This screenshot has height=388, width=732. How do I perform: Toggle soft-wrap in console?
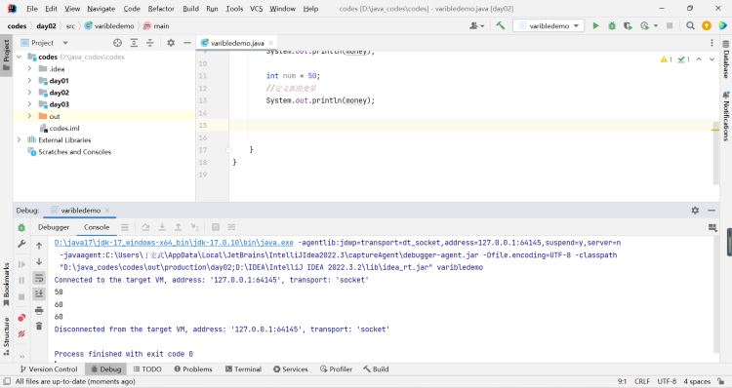point(39,279)
